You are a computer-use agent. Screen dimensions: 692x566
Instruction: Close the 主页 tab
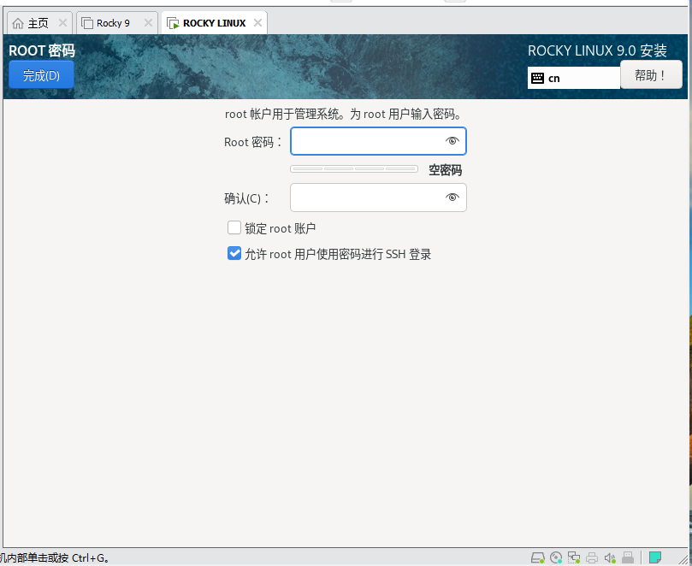(62, 23)
